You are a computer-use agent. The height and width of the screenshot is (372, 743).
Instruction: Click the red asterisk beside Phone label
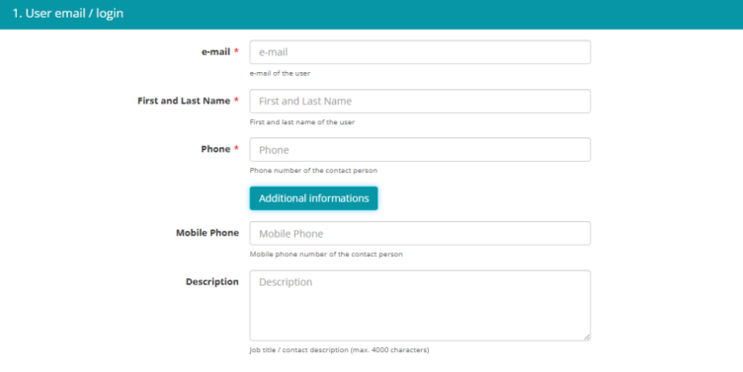(x=236, y=148)
